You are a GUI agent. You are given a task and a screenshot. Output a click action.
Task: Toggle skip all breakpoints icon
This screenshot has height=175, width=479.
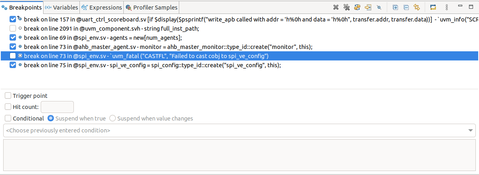(x=379, y=7)
